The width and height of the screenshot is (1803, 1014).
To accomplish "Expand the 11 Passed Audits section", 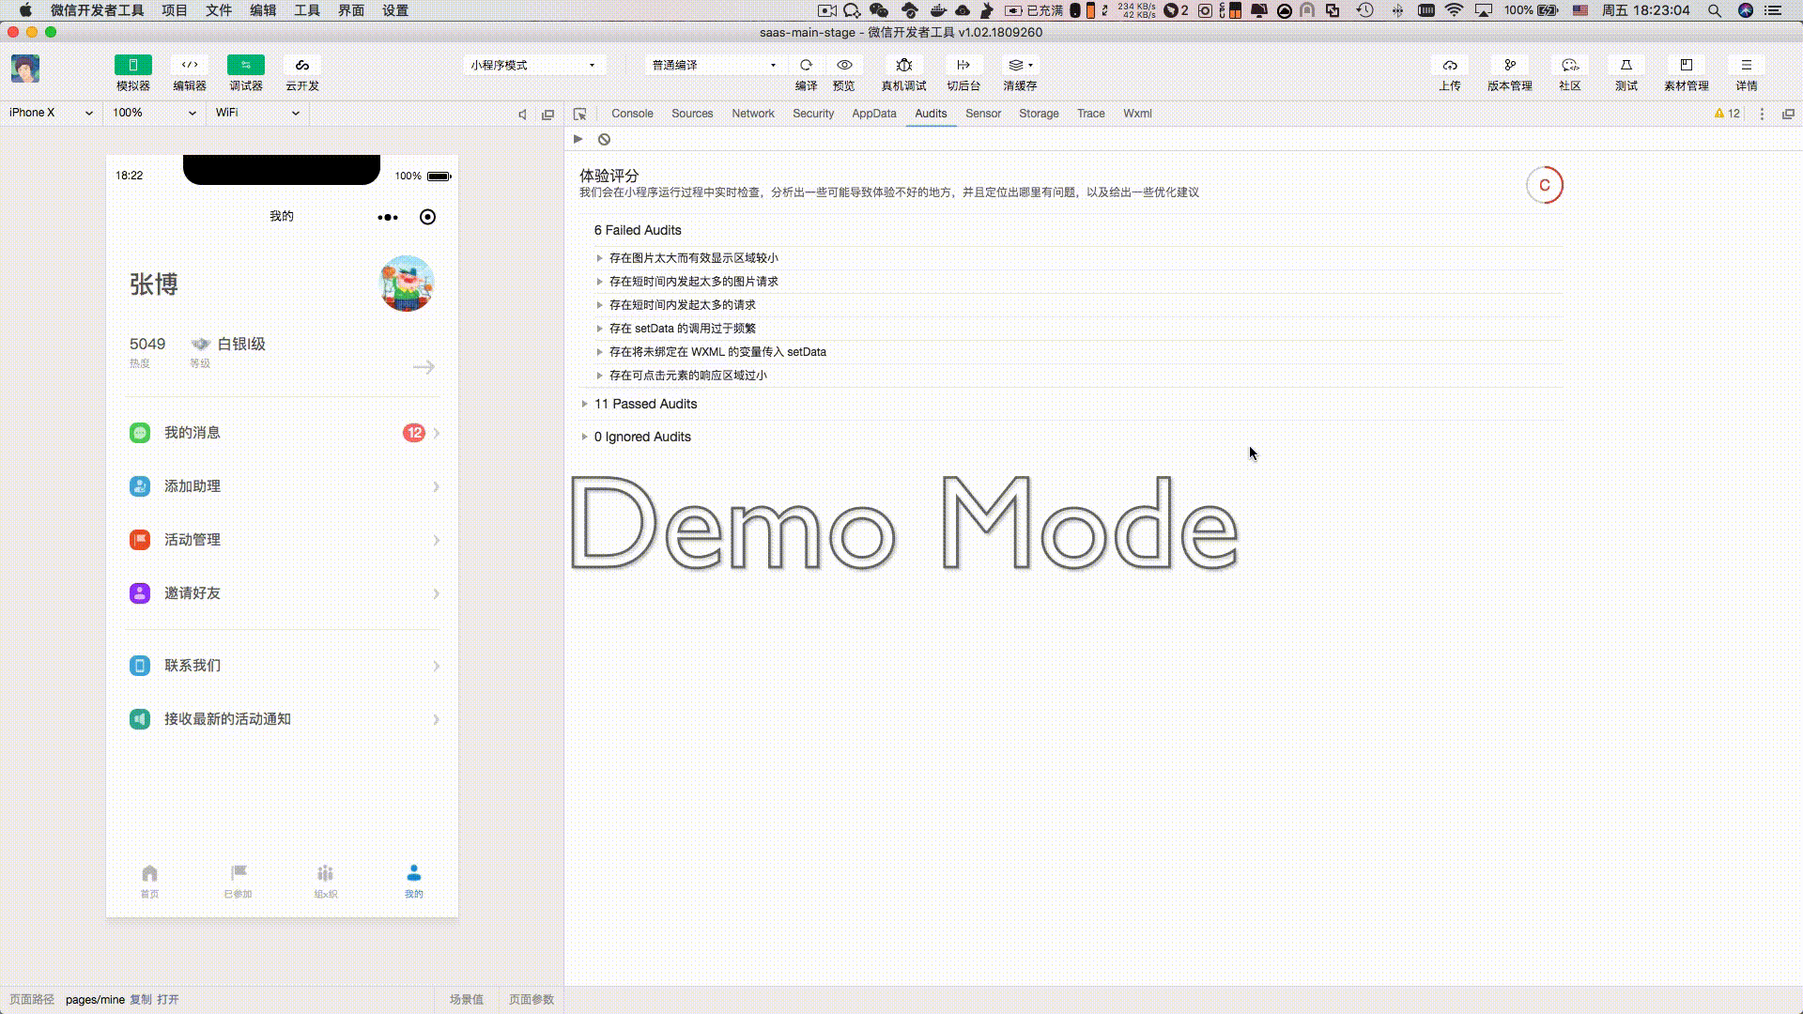I will point(644,404).
